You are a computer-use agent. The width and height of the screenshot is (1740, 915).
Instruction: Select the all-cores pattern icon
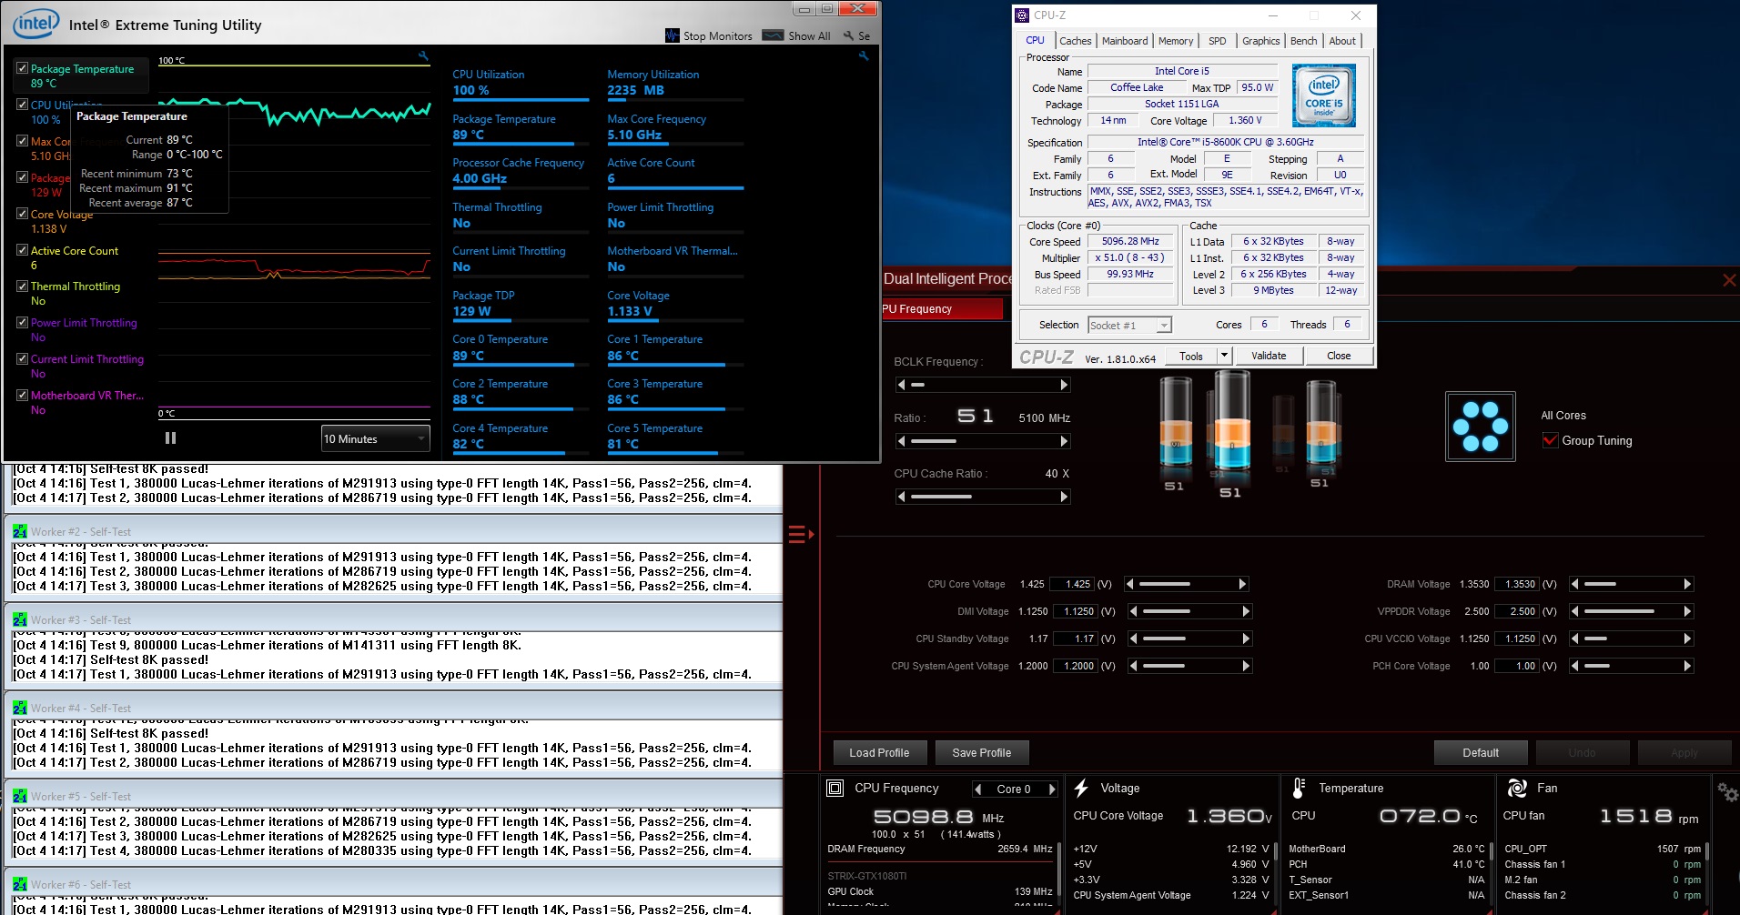1480,427
